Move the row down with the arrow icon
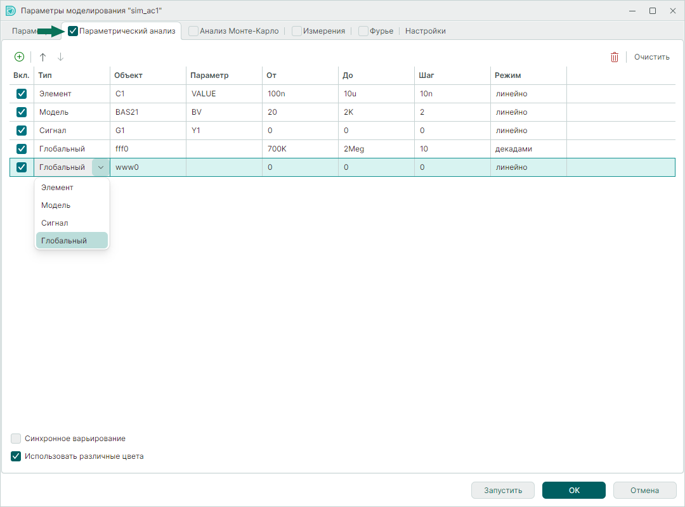685x507 pixels. 60,57
